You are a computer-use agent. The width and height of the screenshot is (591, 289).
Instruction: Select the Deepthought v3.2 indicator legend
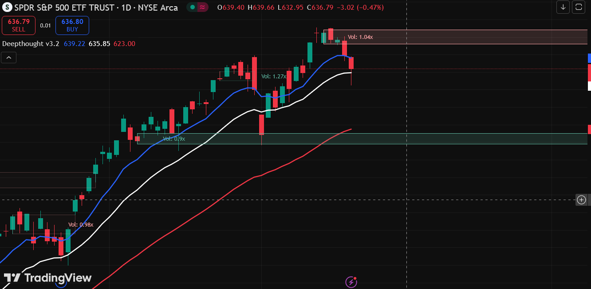(31, 43)
